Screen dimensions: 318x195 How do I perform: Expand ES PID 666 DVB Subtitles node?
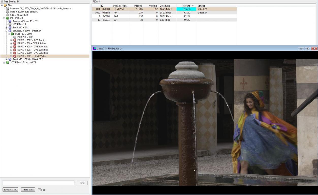point(11,43)
